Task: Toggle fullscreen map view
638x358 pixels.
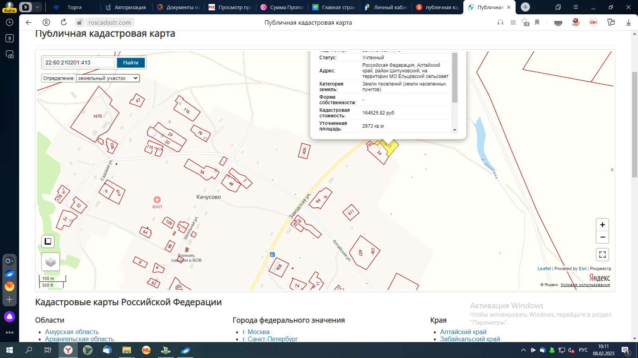Action: pyautogui.click(x=603, y=255)
